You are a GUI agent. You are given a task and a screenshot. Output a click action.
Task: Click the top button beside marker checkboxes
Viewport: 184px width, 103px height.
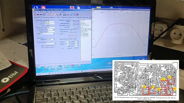tap(75, 21)
